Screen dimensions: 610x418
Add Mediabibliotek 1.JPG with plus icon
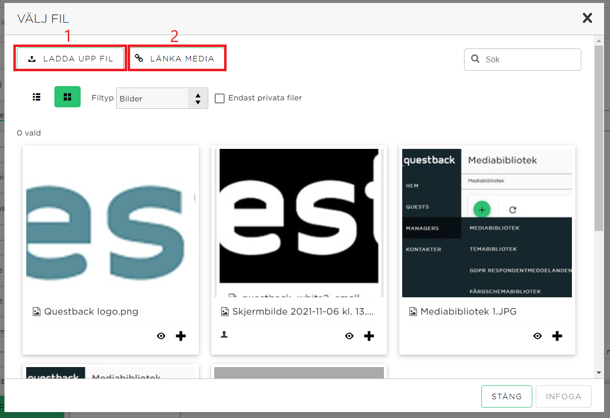557,336
